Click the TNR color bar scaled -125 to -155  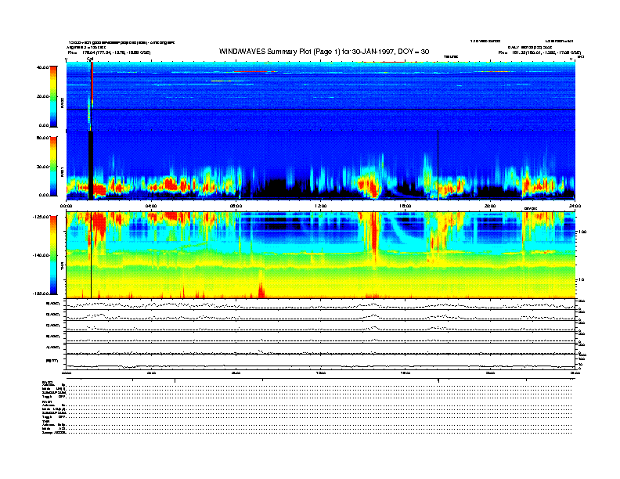(x=53, y=255)
